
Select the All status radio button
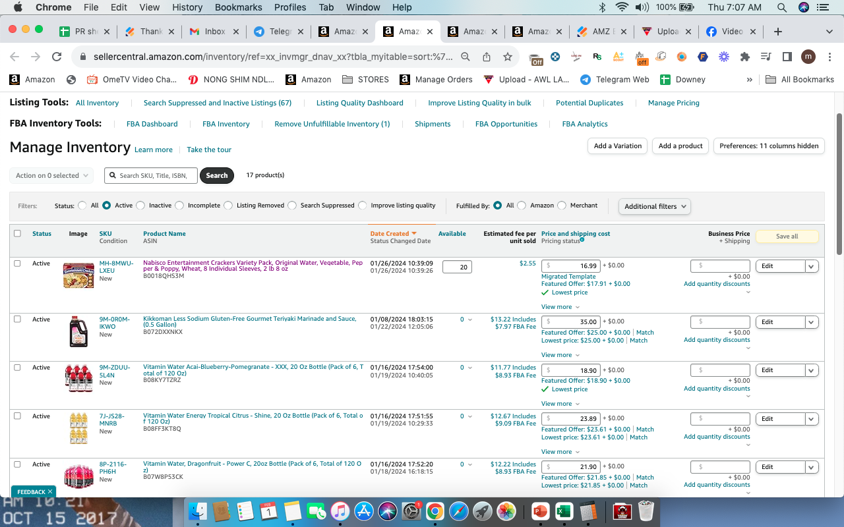(82, 206)
